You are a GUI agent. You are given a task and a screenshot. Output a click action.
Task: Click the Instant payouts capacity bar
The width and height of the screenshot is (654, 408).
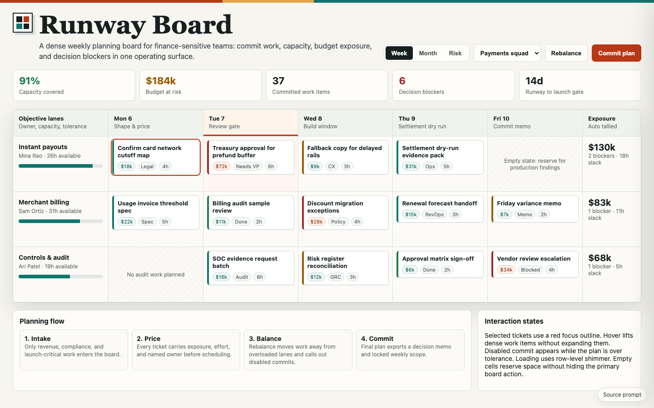point(60,166)
